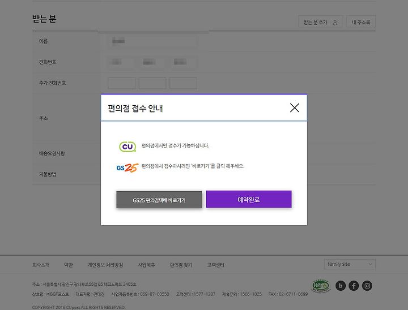This screenshot has width=408, height=310.
Task: Click the 전화번호 row label
Action: point(48,62)
